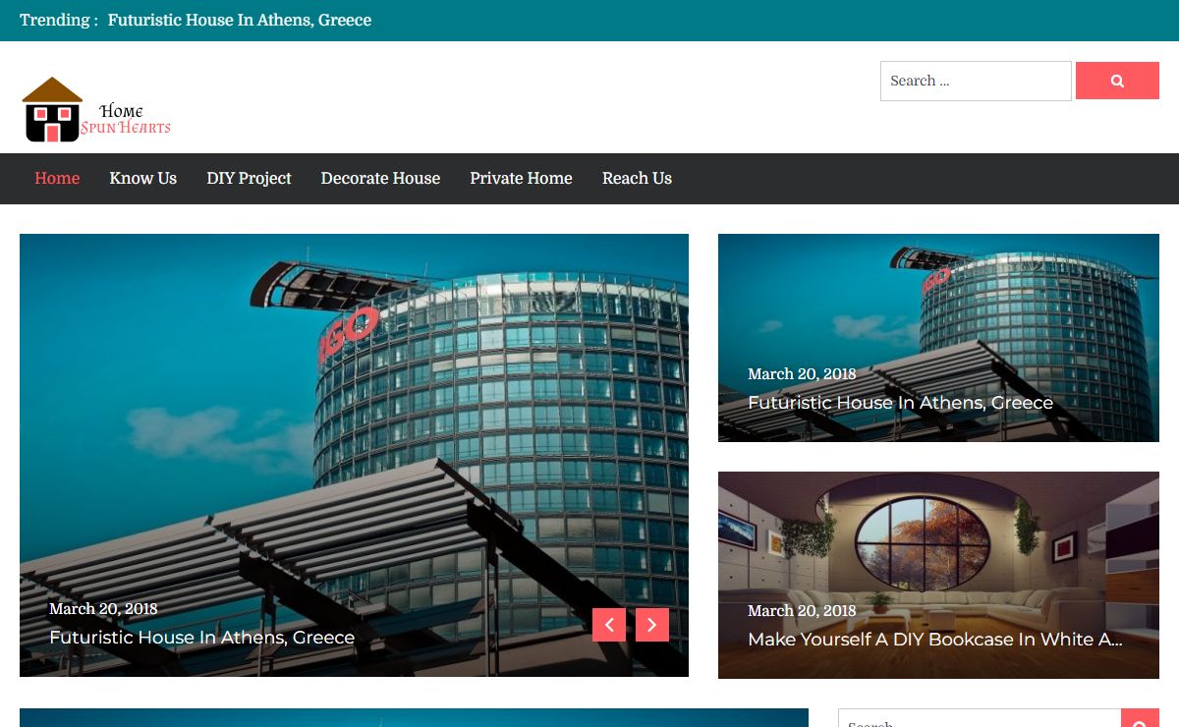Open the top-right card's Futuristic House title
The width and height of the screenshot is (1179, 727).
pos(900,402)
